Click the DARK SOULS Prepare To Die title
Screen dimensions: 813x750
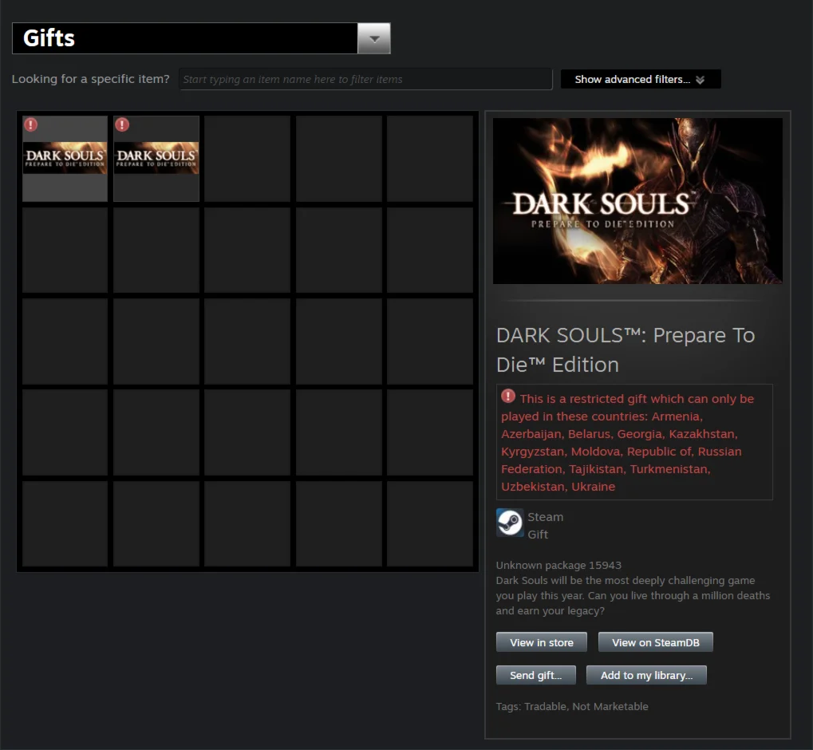(626, 350)
